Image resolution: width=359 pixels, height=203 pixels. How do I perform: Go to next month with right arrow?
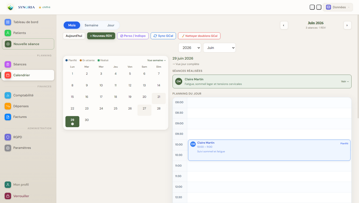click(347, 25)
